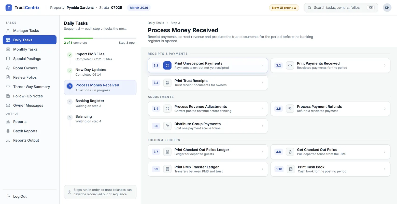This screenshot has width=397, height=204.
Task: Open the chevron on Get Checked Out Folios
Action: (x=385, y=152)
